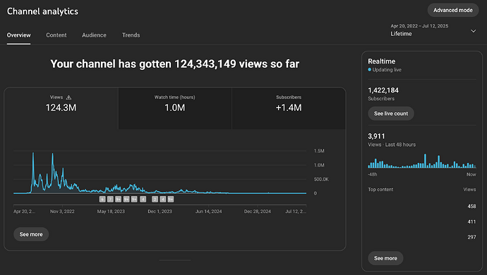Screen dimensions: 487x275
Task: Select the Lifetime date range selector
Action: pos(433,30)
